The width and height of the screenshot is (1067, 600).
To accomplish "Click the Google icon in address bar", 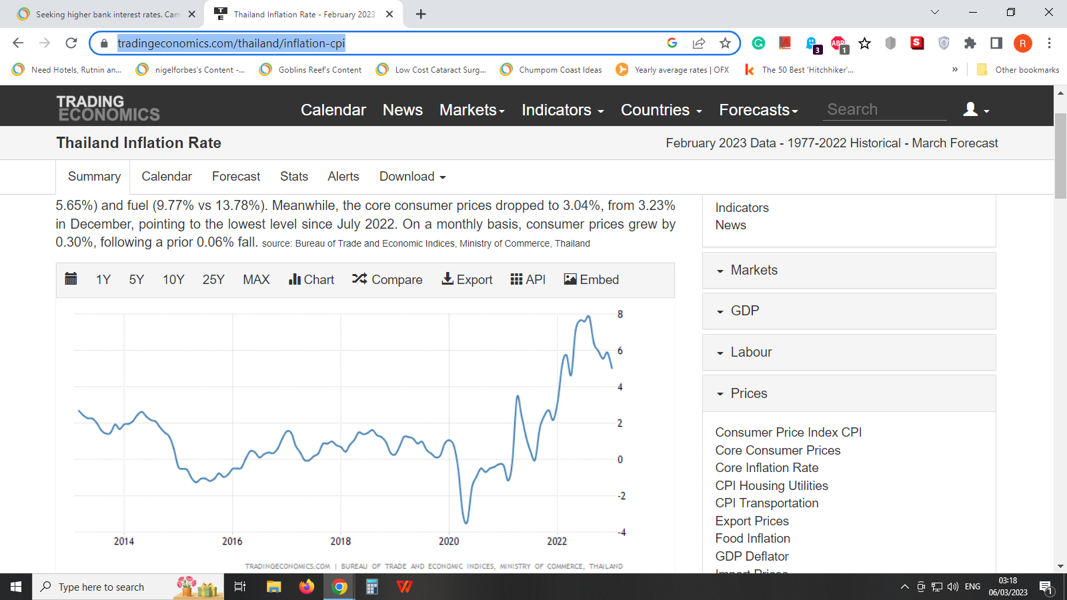I will 672,43.
